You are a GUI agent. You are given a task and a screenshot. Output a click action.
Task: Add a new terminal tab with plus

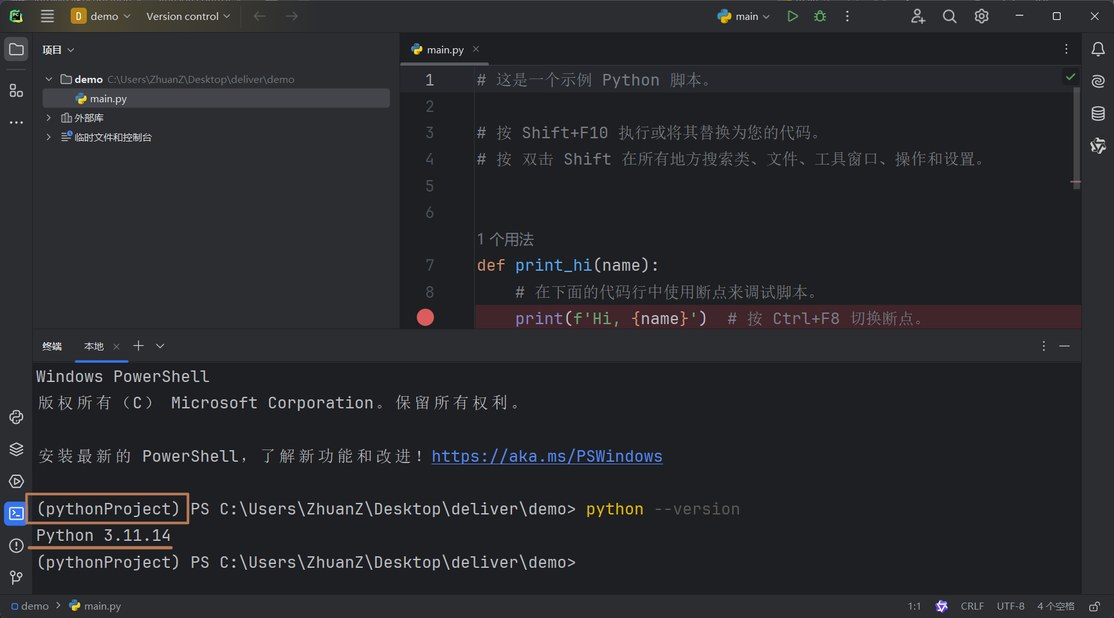click(138, 346)
